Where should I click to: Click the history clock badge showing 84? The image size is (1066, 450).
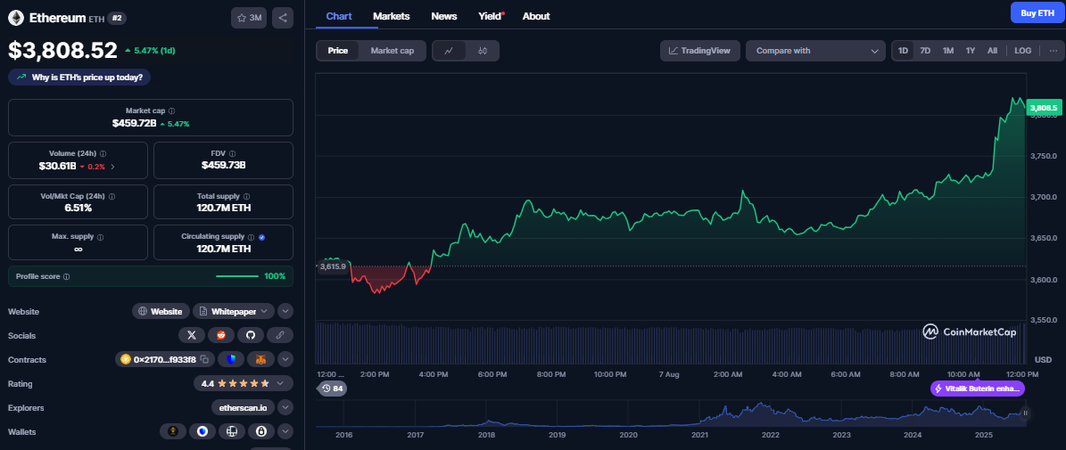(333, 389)
